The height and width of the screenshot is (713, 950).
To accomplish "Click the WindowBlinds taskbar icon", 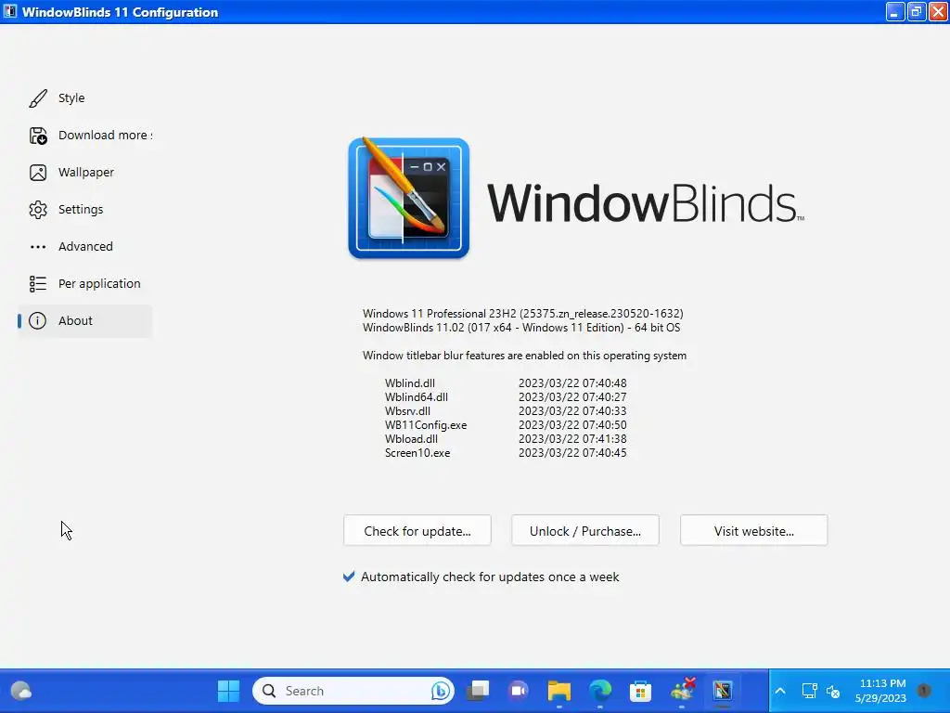I will coord(723,691).
